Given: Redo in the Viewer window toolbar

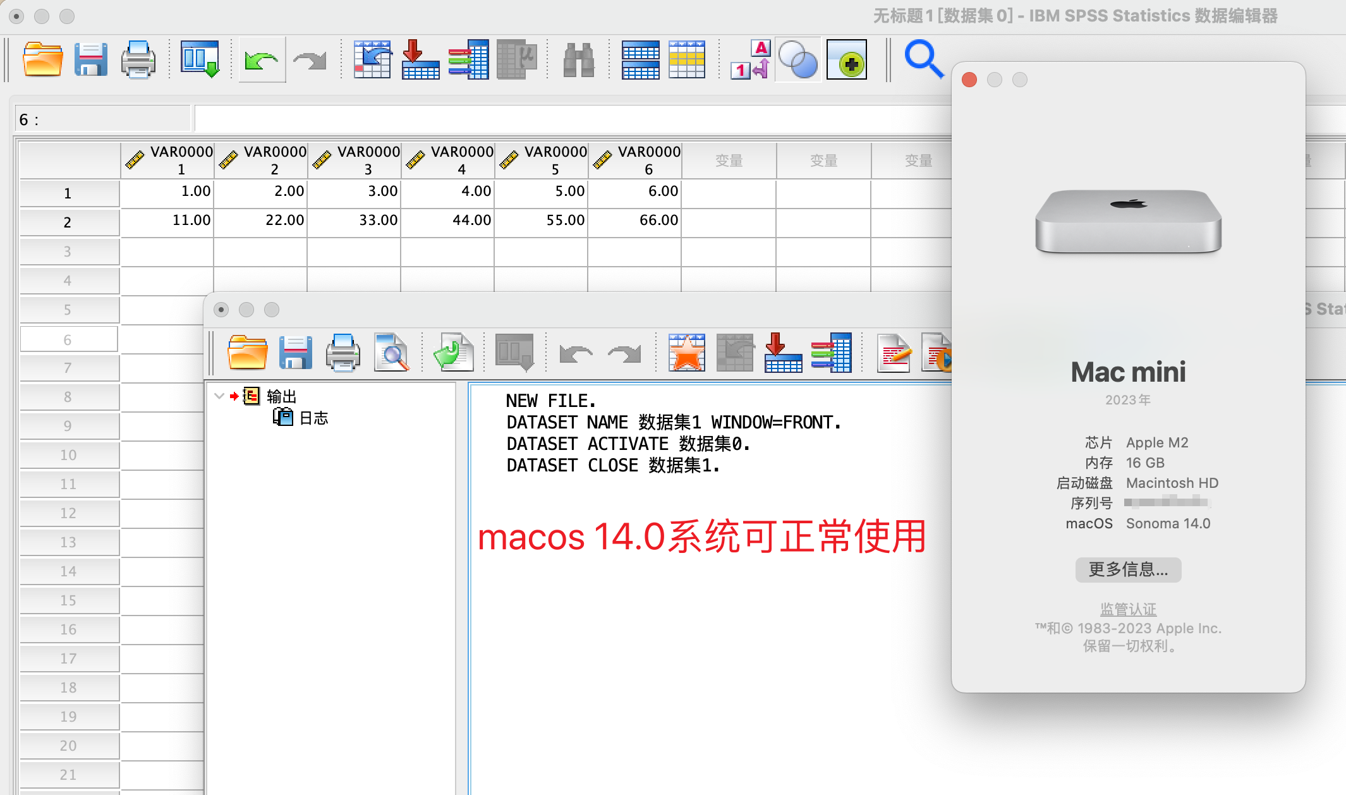Looking at the screenshot, I should click(x=624, y=353).
